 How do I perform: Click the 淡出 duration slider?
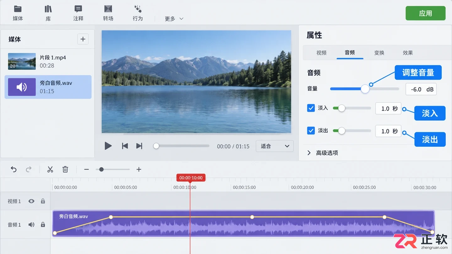(x=352, y=130)
